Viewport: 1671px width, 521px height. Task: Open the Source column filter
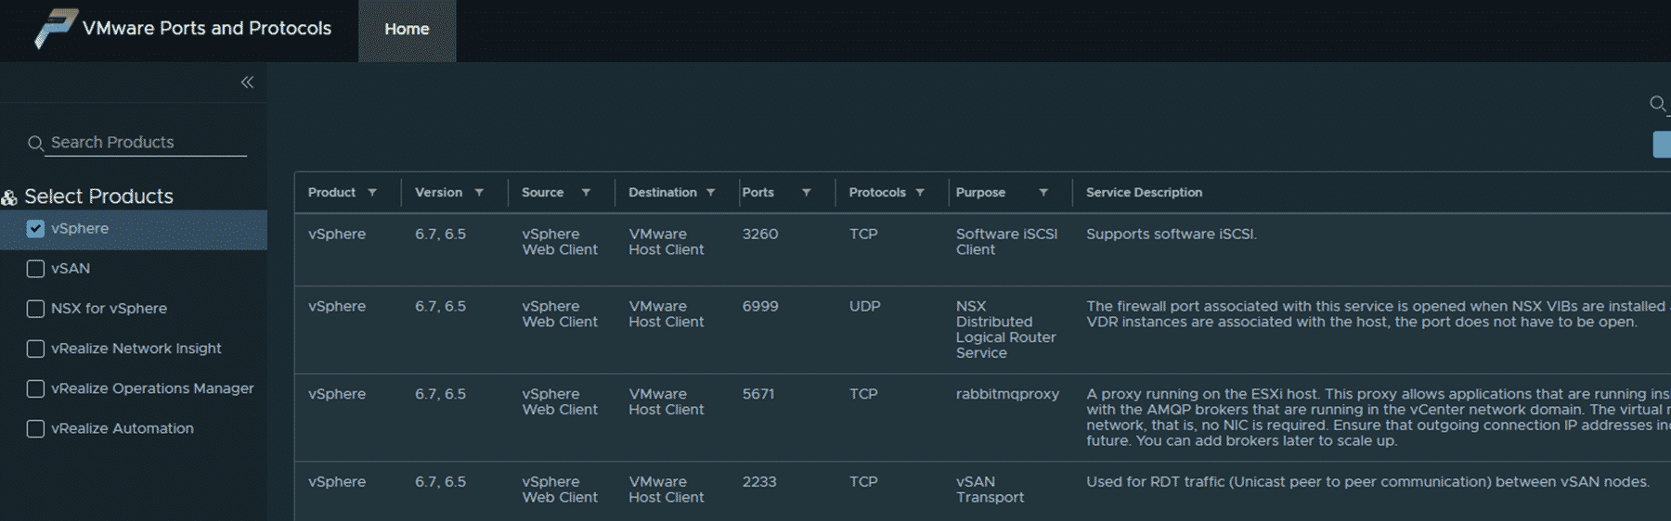point(586,193)
